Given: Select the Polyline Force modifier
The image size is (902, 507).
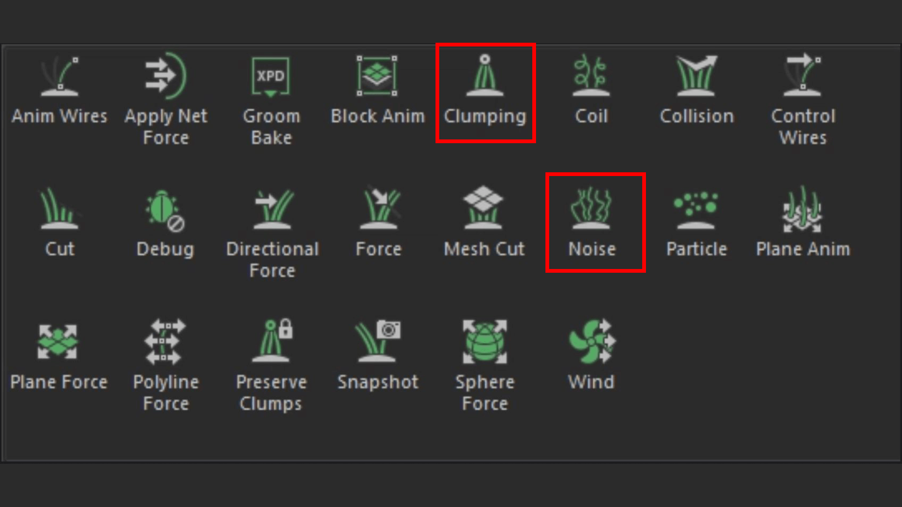Looking at the screenshot, I should click(x=164, y=342).
